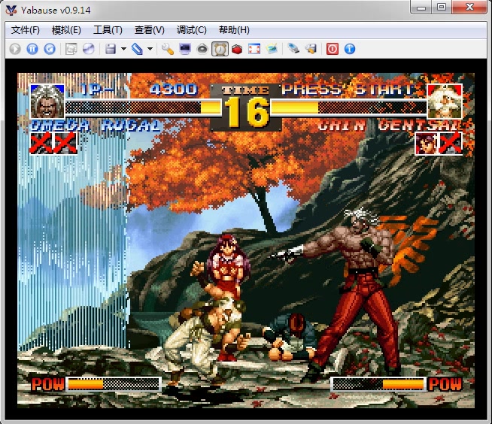492x424 pixels.
Task: Switch to fullscreen with the red arrows icon
Action: click(x=254, y=49)
